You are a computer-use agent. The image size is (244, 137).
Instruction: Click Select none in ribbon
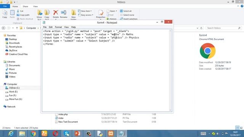pyautogui.click(x=127, y=15)
